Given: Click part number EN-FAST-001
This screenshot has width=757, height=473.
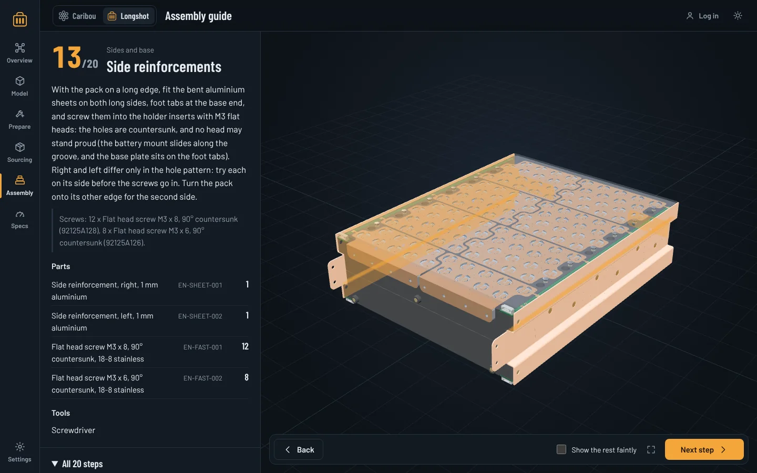Looking at the screenshot, I should point(203,347).
